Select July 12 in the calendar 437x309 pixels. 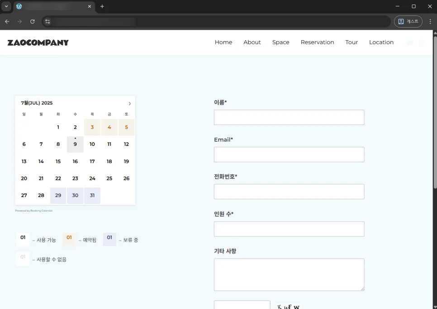click(126, 145)
